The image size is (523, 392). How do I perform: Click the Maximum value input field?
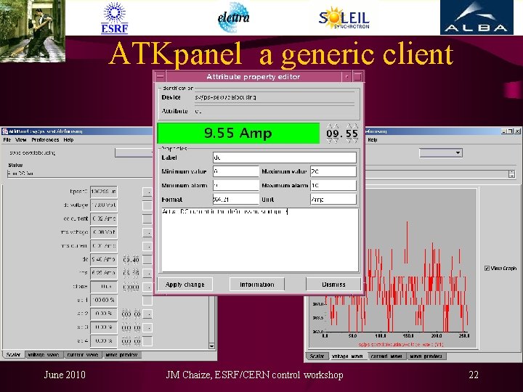coord(333,171)
